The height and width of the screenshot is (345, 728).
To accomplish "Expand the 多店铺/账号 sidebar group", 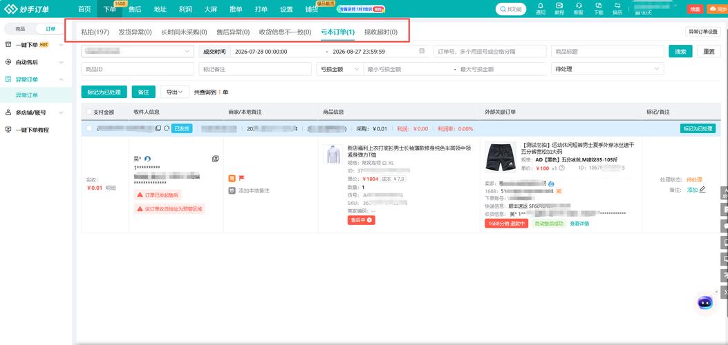I will click(62, 112).
